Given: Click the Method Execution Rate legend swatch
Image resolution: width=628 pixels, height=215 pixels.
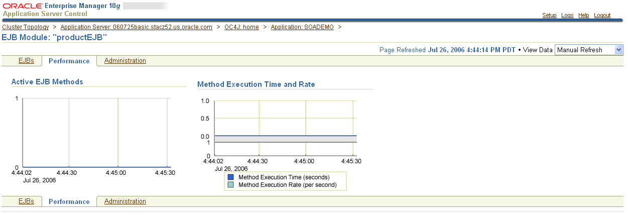Looking at the screenshot, I should pos(230,185).
